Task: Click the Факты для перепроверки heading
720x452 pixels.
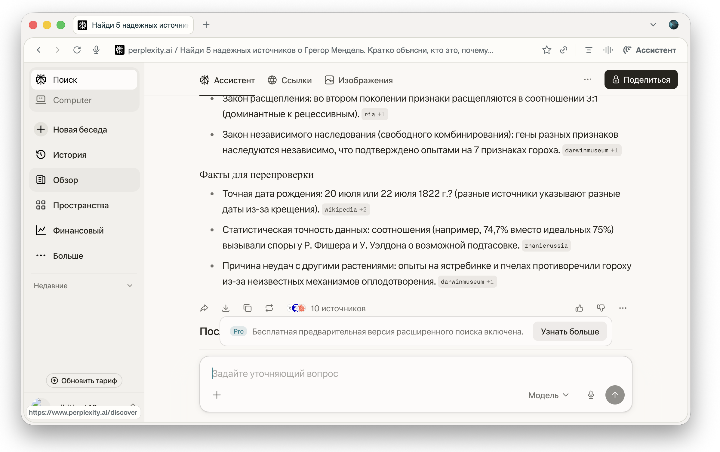Action: coord(257,175)
